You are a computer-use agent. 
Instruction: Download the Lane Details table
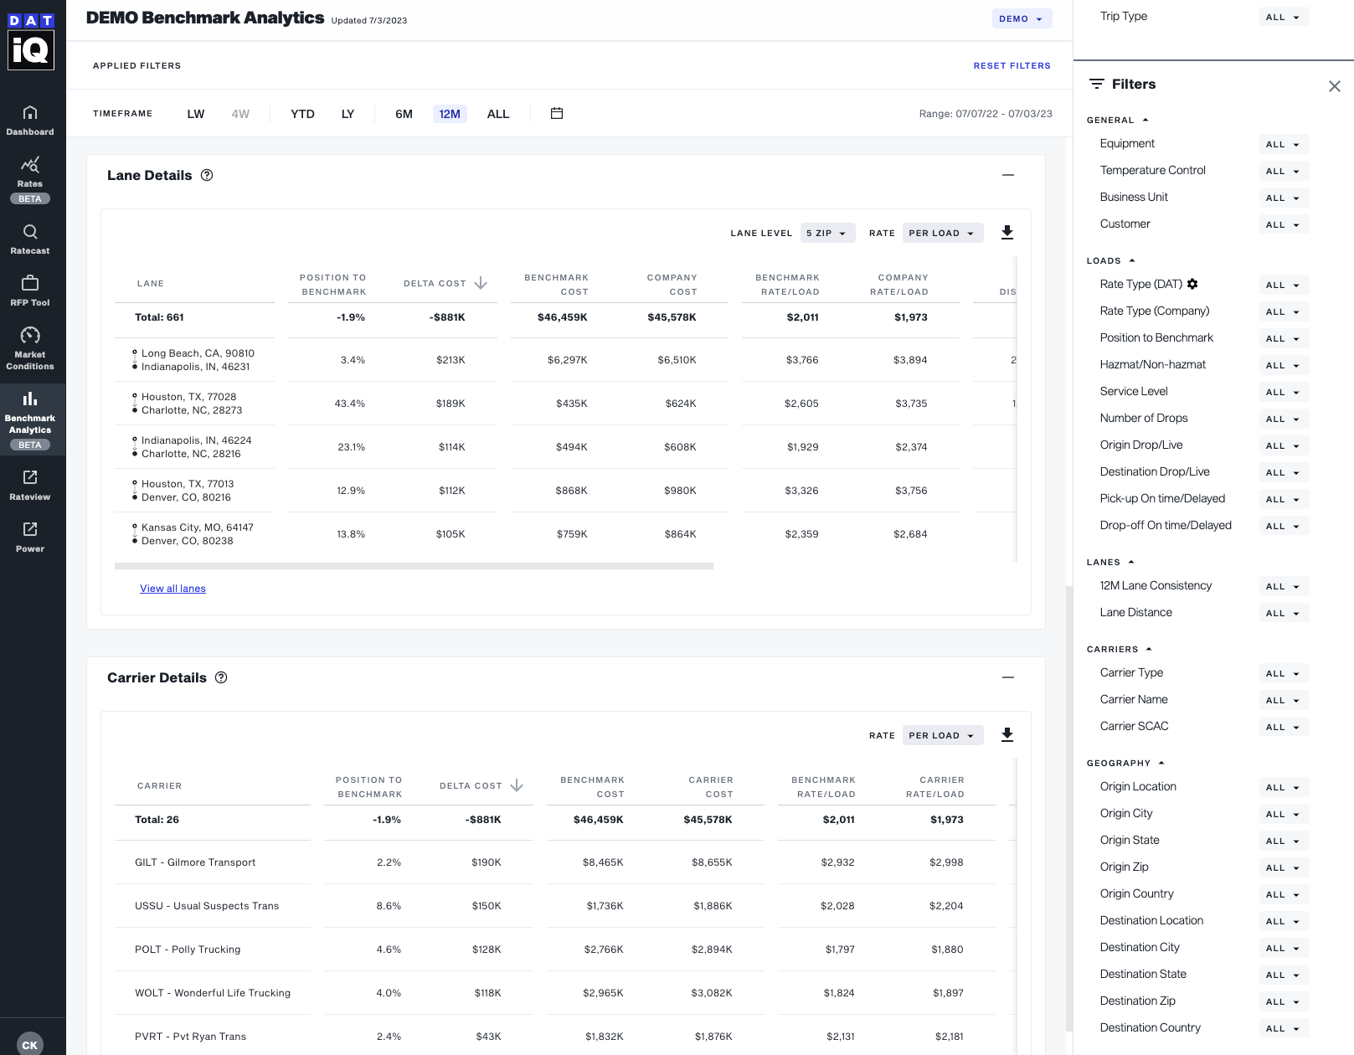pos(1007,233)
